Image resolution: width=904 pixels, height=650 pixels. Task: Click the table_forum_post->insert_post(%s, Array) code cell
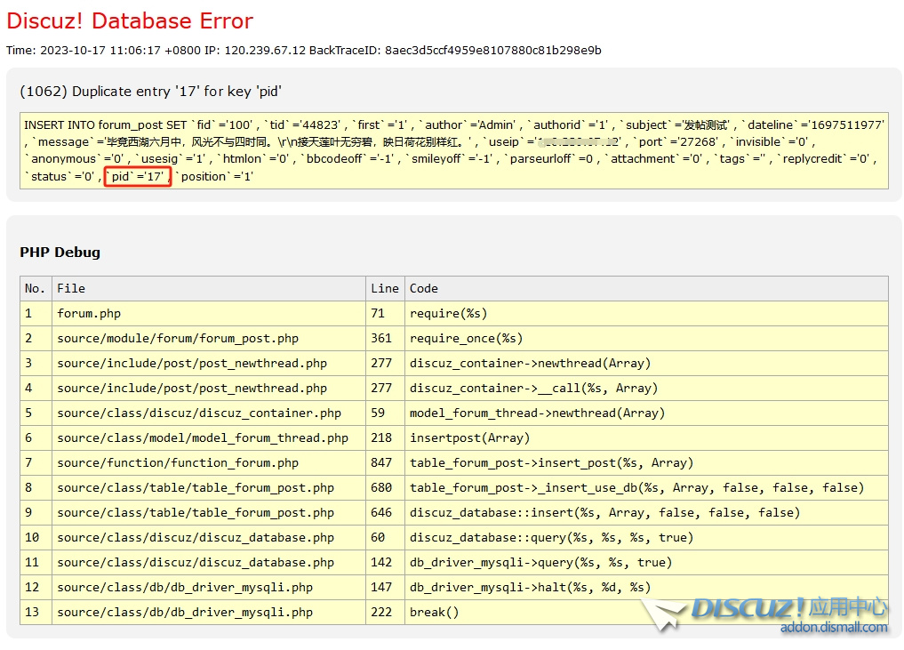tap(646, 462)
